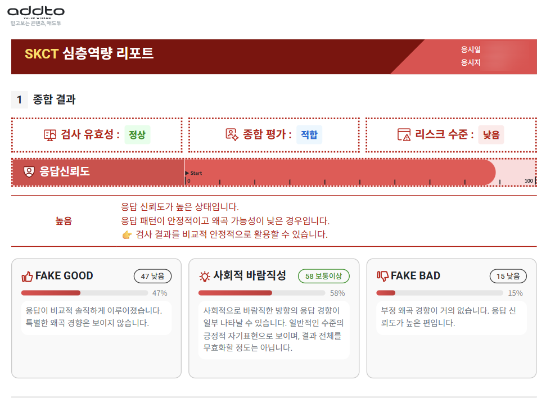The height and width of the screenshot is (398, 546).
Task: Click the '검사 유효성 :' label
Action: point(90,134)
